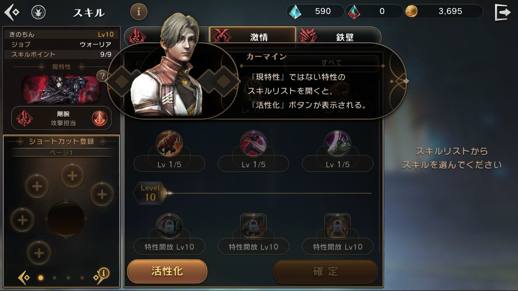Open the circular emblem icon beside back arrow
Image resolution: width=518 pixels, height=291 pixels.
pyautogui.click(x=38, y=13)
